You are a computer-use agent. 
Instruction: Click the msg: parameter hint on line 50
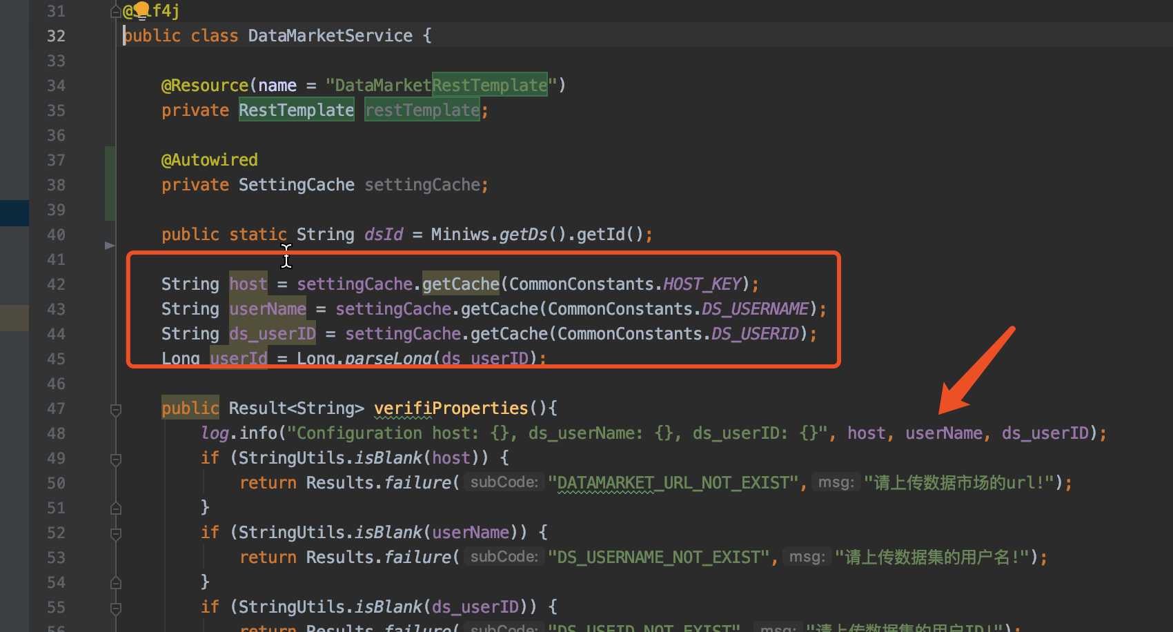click(836, 483)
